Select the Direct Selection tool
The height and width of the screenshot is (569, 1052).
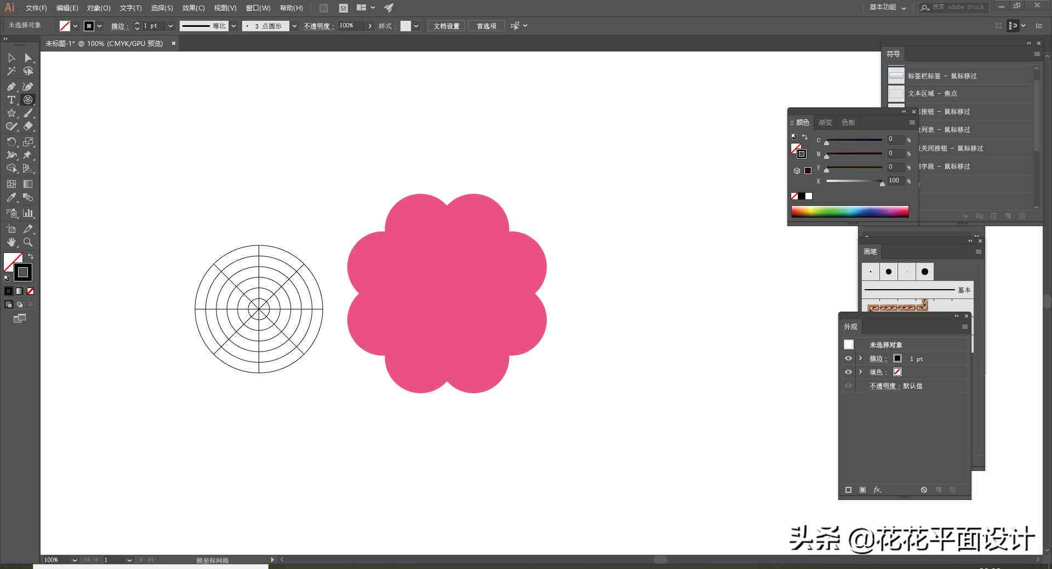28,58
